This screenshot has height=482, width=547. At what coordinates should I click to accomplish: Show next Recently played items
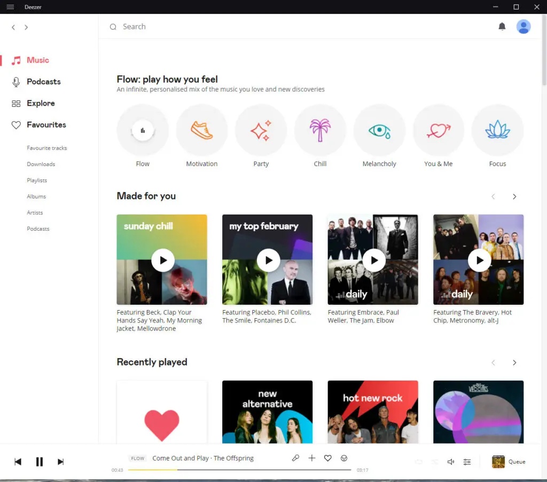pos(514,362)
